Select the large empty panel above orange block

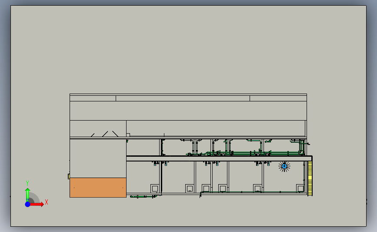point(98,158)
